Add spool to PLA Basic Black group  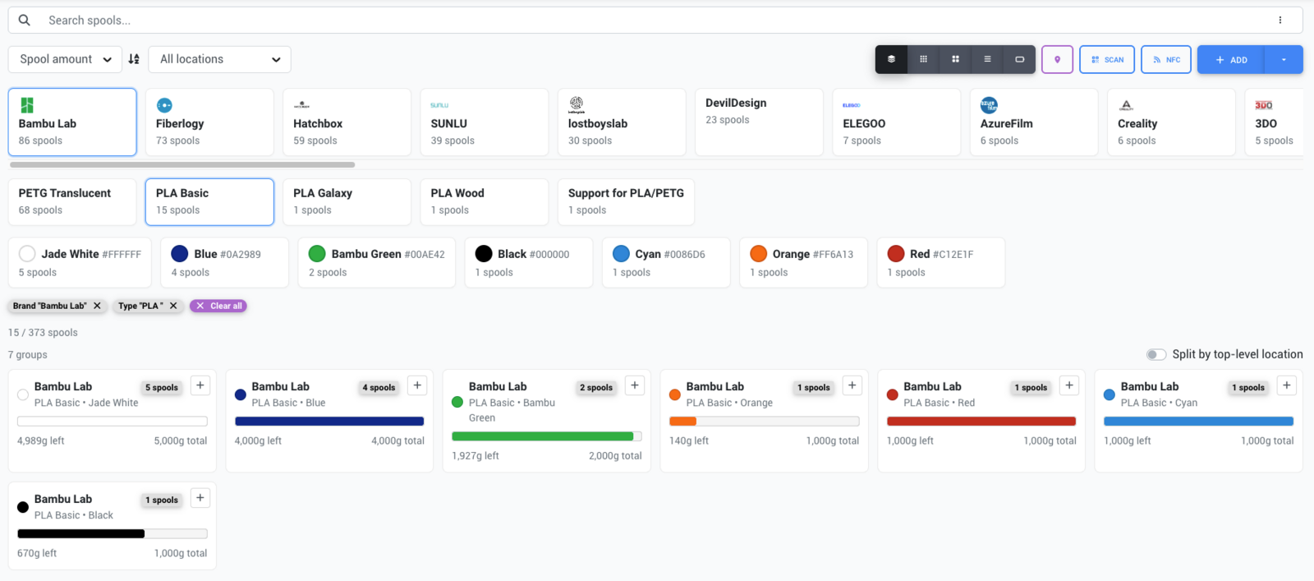[x=200, y=498]
